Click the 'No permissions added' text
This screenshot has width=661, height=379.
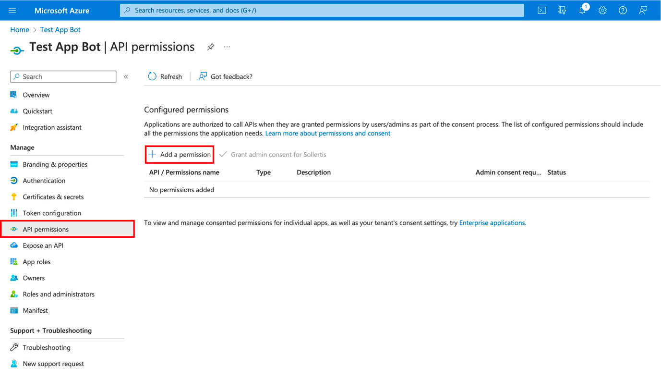click(182, 190)
